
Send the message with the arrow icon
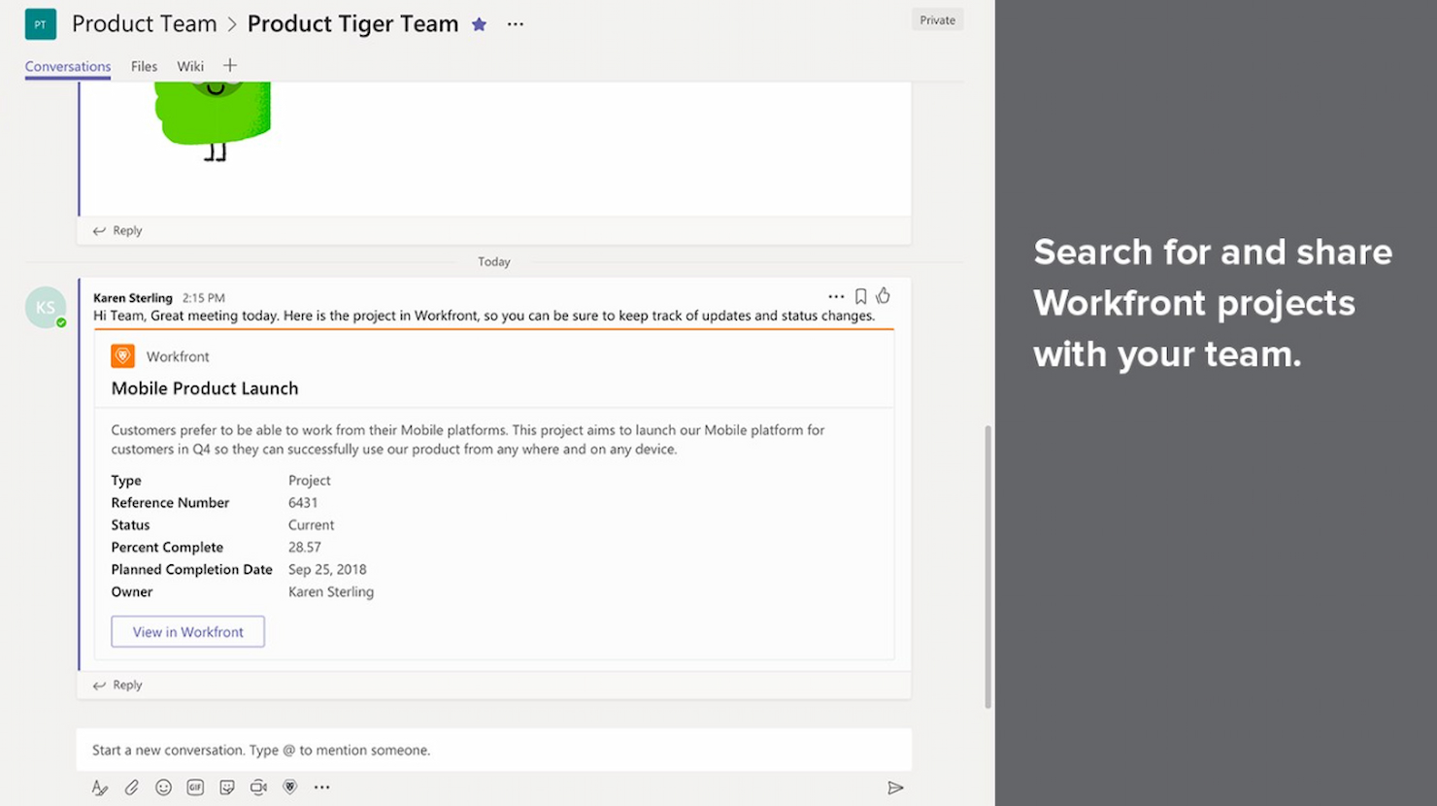[x=895, y=788]
